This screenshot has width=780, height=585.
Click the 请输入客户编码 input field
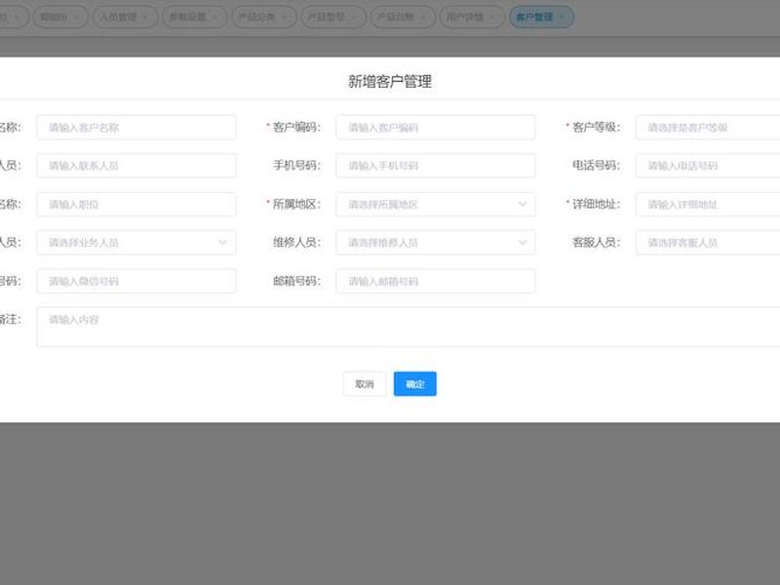pyautogui.click(x=436, y=128)
